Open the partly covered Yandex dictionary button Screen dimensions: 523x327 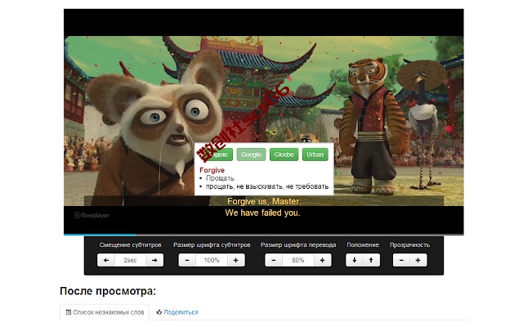point(218,155)
